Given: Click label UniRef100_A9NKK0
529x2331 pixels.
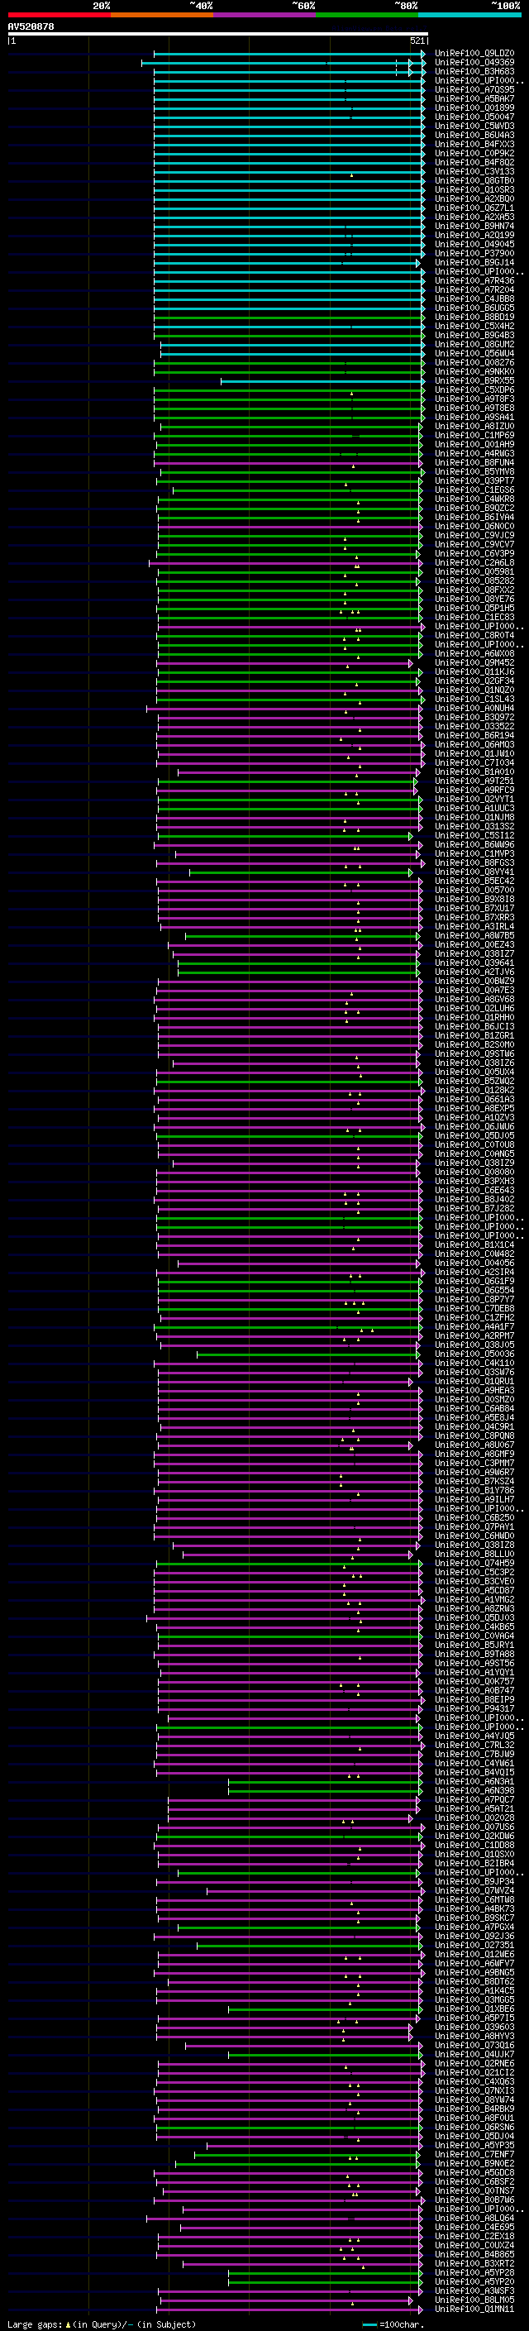Looking at the screenshot, I should 474,371.
